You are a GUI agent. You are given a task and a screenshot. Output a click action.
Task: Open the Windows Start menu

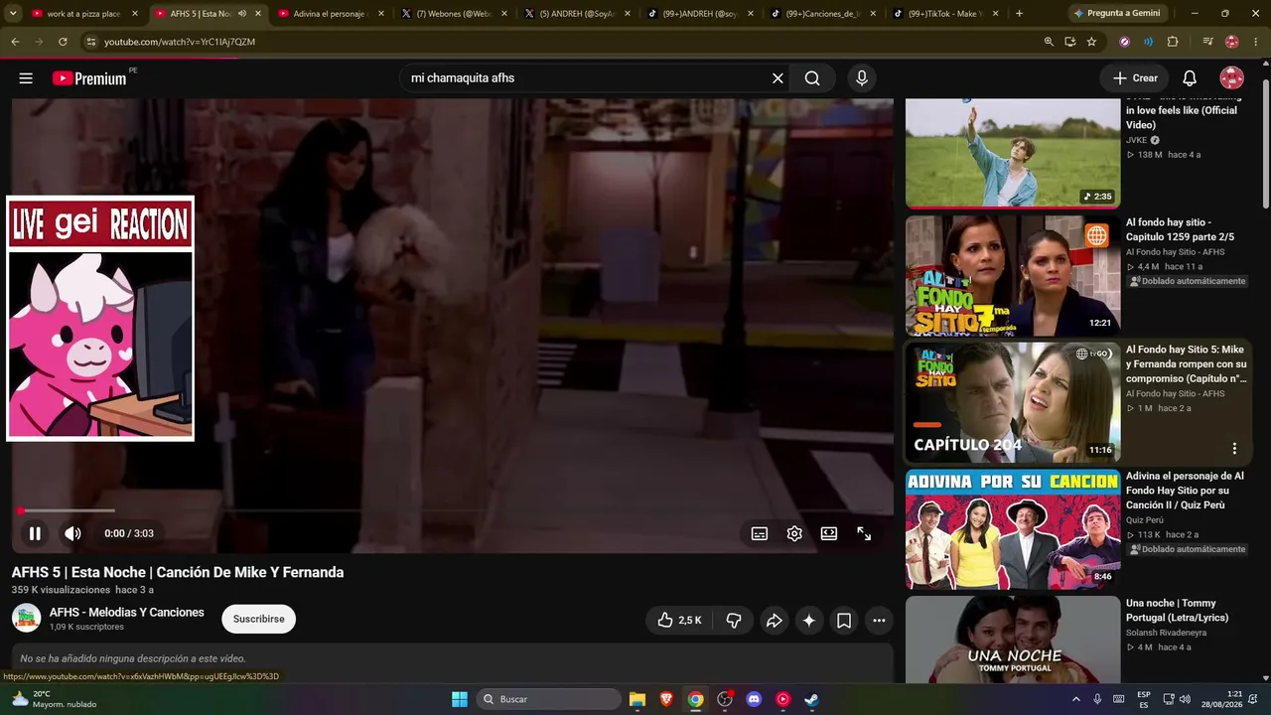pyautogui.click(x=460, y=699)
